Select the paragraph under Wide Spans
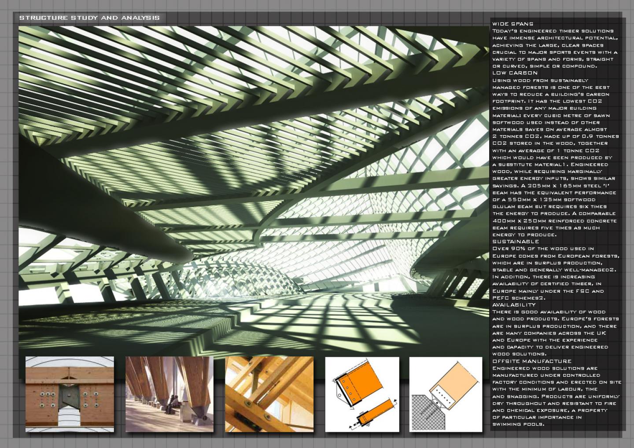Image resolution: width=634 pixels, height=448 pixels. point(555,48)
